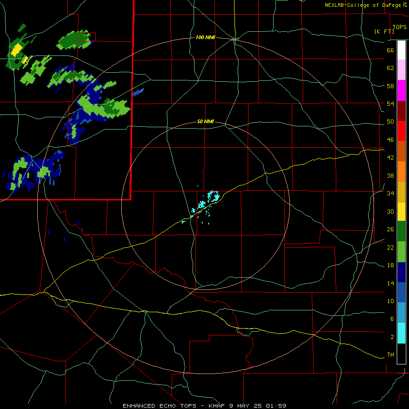
Task: Click the magenta legend swatch
Action: pyautogui.click(x=401, y=90)
